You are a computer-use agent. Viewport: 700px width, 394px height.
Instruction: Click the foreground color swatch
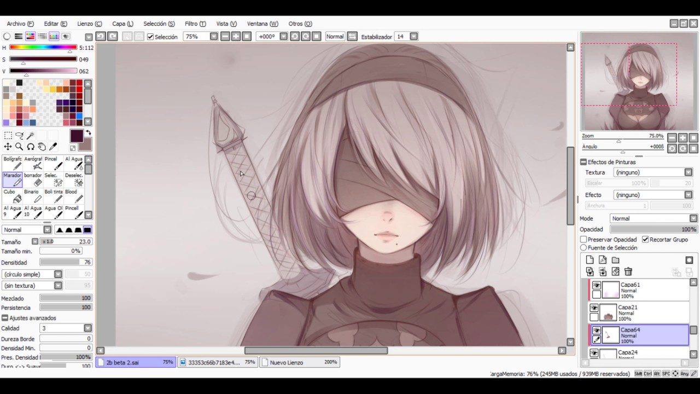(x=77, y=136)
